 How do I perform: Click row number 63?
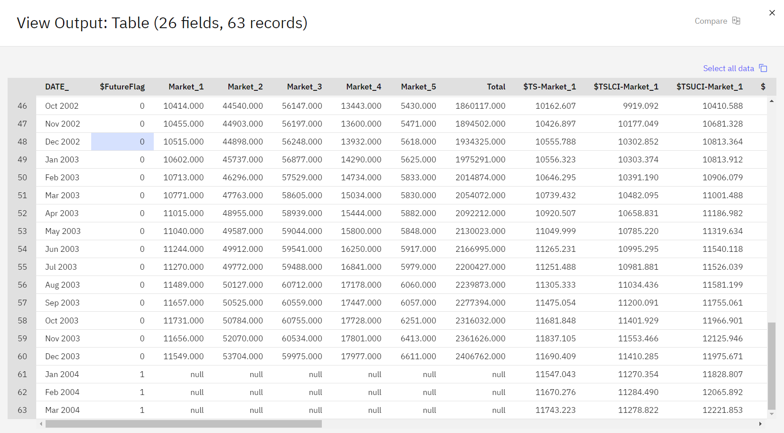(x=22, y=410)
